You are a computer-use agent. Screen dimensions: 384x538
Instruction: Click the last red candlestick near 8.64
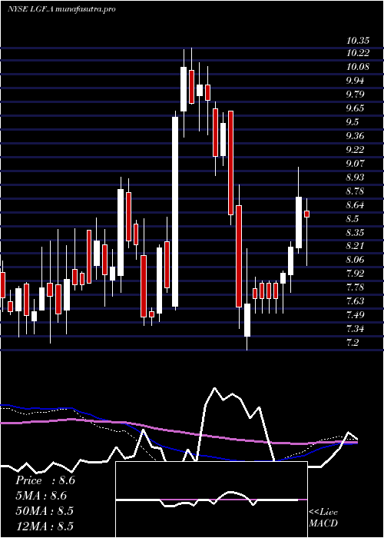click(307, 214)
